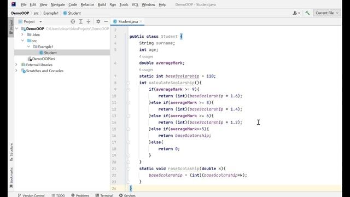Open the Refactor menu

click(x=87, y=4)
